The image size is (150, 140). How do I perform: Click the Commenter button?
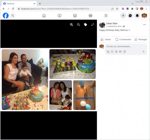(x=123, y=39)
